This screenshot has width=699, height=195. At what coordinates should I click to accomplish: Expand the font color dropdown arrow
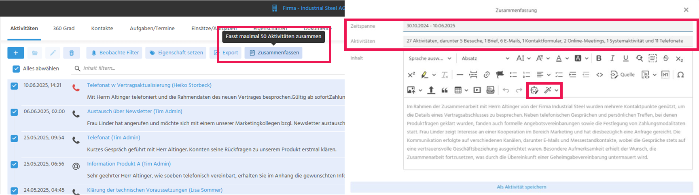pos(567,58)
